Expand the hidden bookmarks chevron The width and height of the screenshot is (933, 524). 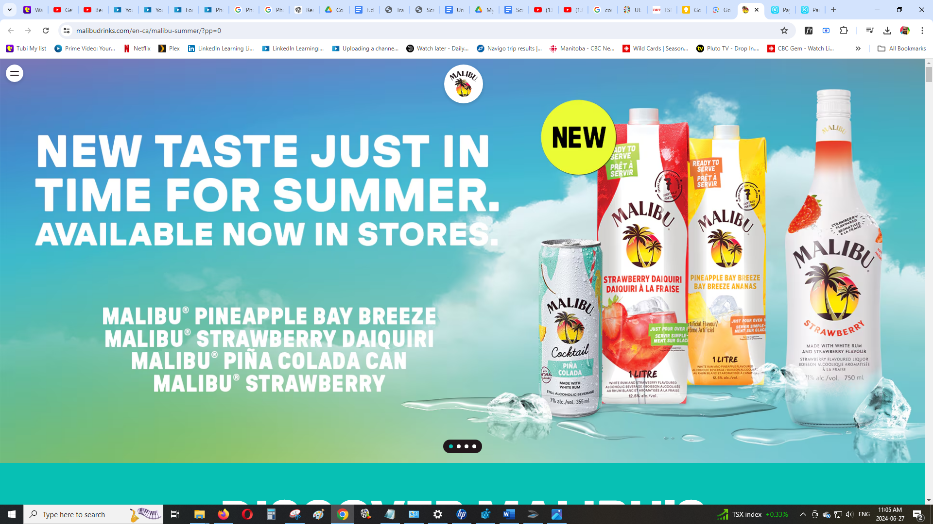858,49
